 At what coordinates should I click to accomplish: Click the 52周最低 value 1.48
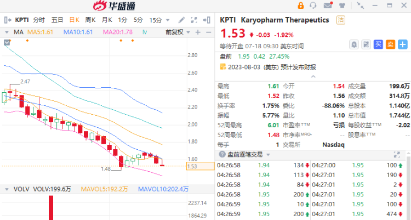273,135
